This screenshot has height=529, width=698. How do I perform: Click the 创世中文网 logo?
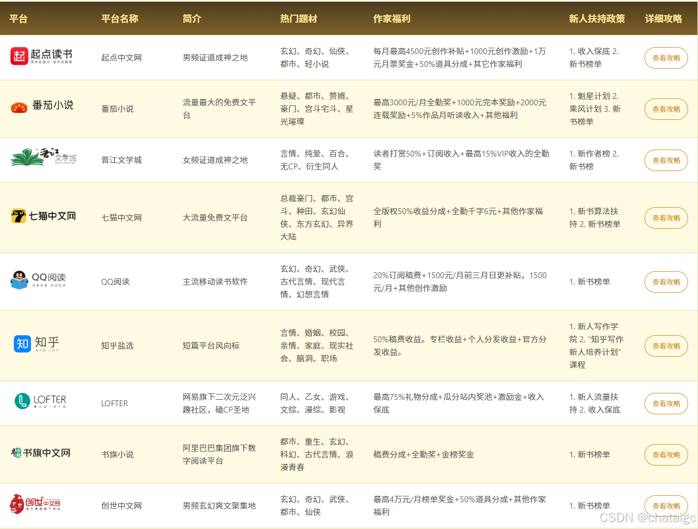click(x=35, y=503)
